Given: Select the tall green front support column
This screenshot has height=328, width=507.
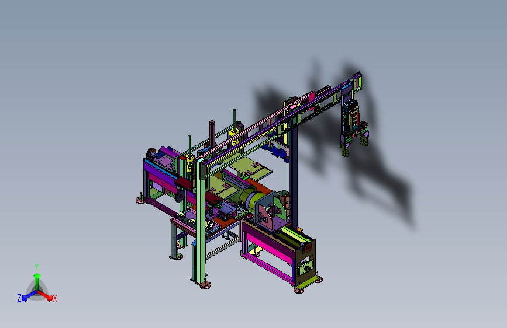Looking at the screenshot, I should [201, 223].
